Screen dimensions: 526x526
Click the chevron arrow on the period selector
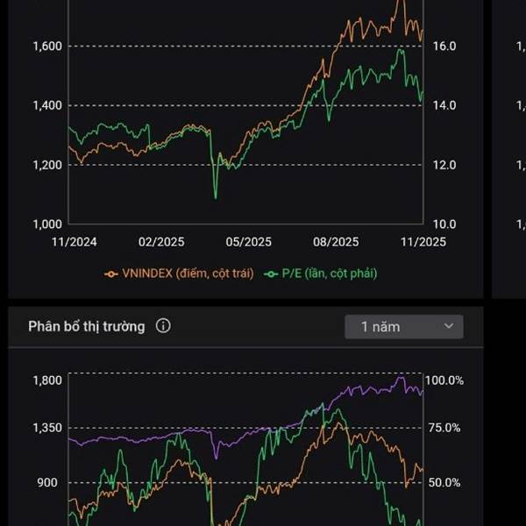(450, 327)
